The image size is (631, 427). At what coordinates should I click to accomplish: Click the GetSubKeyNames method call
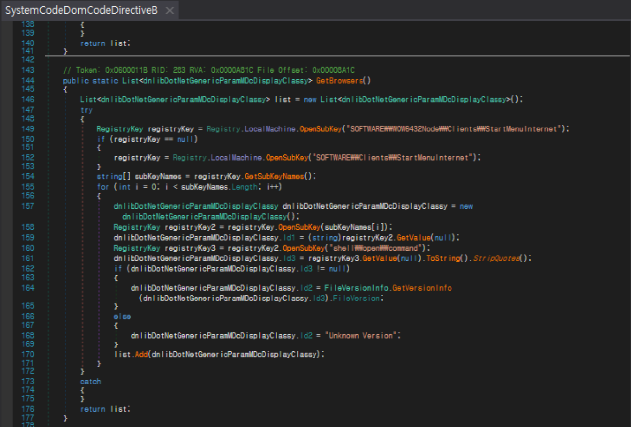(273, 176)
